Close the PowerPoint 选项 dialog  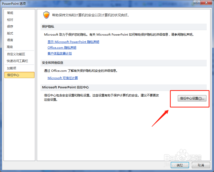point(206,3)
